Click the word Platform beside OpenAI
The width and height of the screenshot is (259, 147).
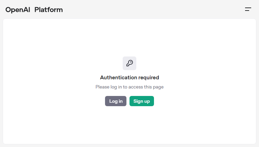(49, 10)
